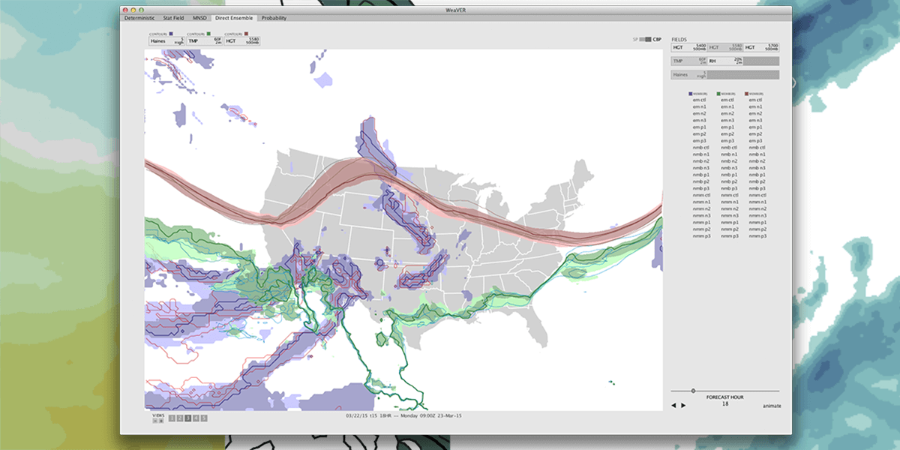The width and height of the screenshot is (900, 450).
Task: Select the Haines contour box under Contours
Action: coord(165,41)
